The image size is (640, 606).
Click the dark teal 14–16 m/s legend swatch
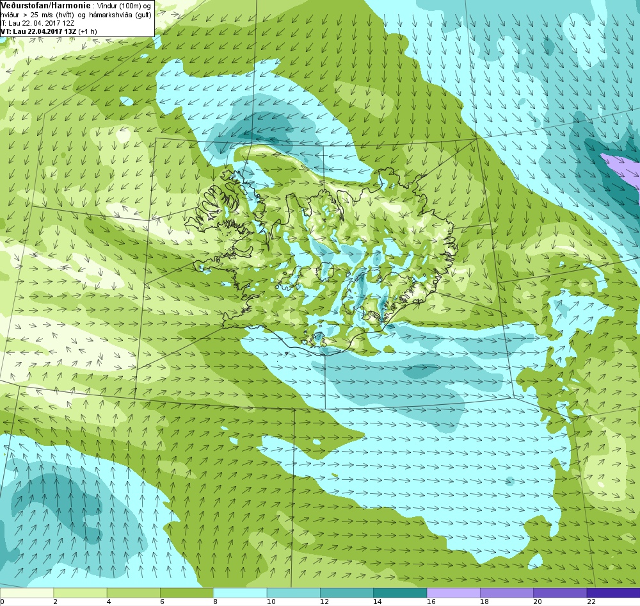400,593
